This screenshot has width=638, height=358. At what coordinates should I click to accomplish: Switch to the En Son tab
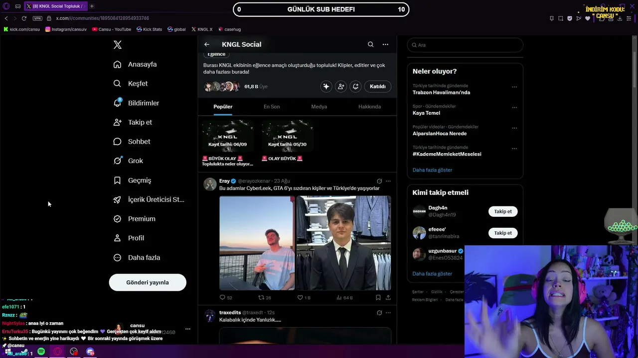pos(272,107)
